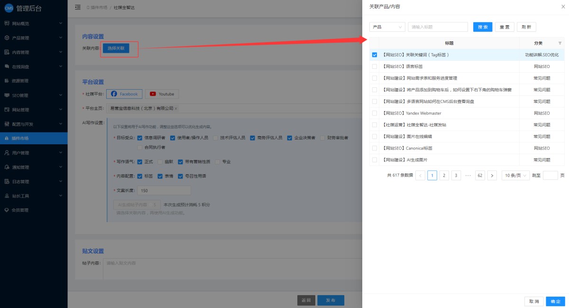Open the 分类 column filter icon
Image resolution: width=569 pixels, height=308 pixels.
[x=560, y=43]
